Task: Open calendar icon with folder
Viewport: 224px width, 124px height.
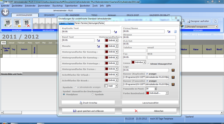Action: 17,23
